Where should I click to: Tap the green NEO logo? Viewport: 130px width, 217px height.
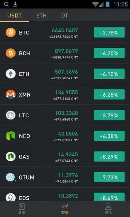(11, 136)
